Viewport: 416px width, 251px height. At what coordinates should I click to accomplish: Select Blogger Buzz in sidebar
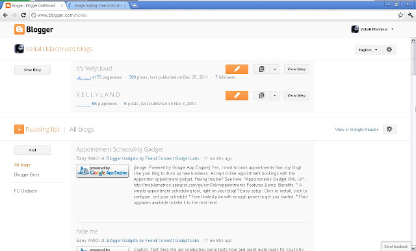tap(27, 174)
